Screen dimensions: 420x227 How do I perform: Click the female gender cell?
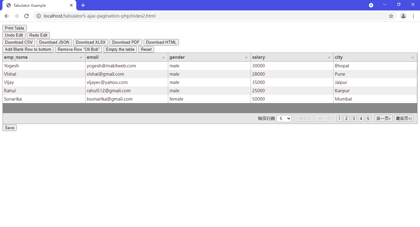209,99
